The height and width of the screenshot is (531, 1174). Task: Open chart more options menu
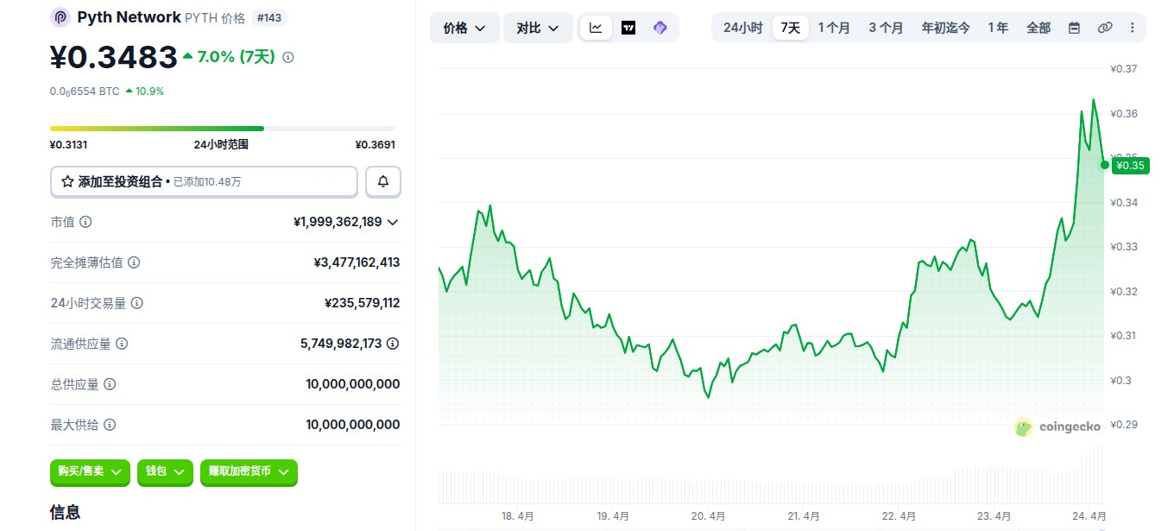tap(1133, 28)
